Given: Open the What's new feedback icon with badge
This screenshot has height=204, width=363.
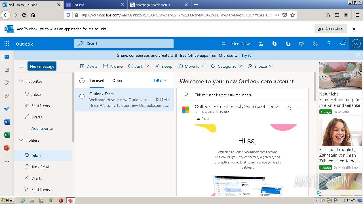Looking at the screenshot, I should tap(343, 43).
